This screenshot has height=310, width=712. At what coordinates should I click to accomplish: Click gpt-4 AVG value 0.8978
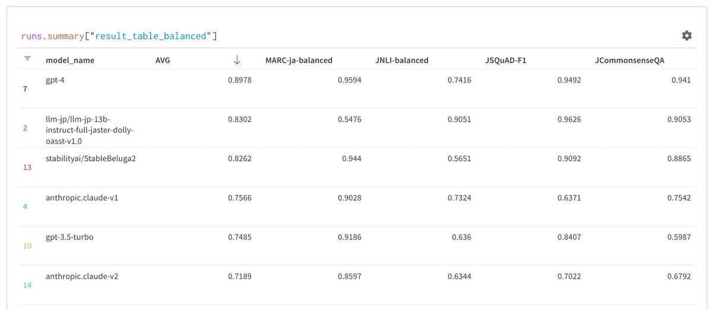tap(240, 80)
